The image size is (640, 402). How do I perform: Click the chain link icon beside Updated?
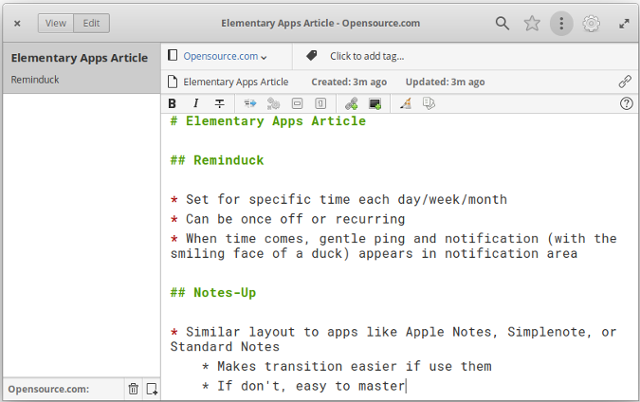coord(625,82)
